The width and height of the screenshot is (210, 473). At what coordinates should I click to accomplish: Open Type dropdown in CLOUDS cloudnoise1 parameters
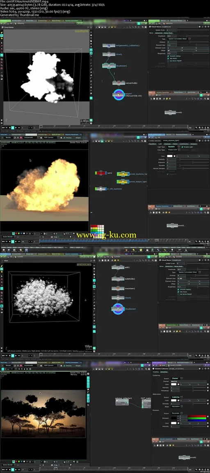[188, 272]
